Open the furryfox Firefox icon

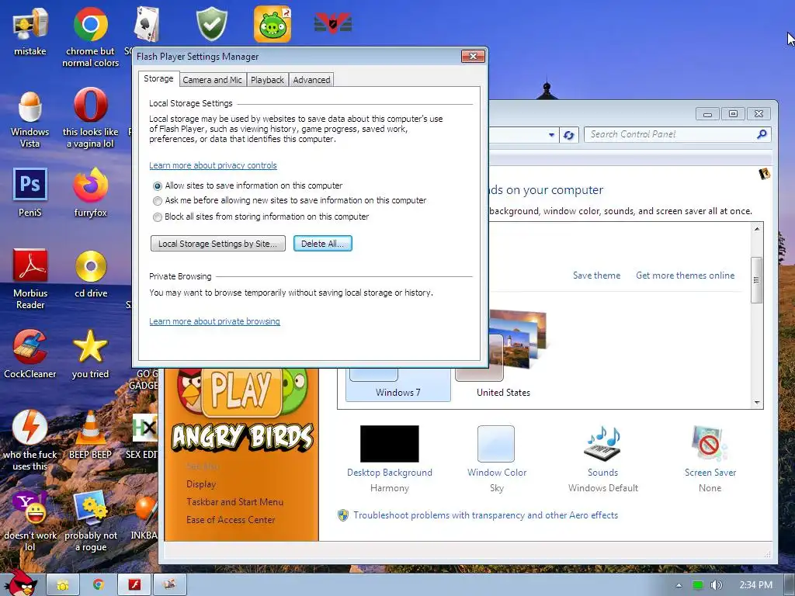(x=90, y=185)
